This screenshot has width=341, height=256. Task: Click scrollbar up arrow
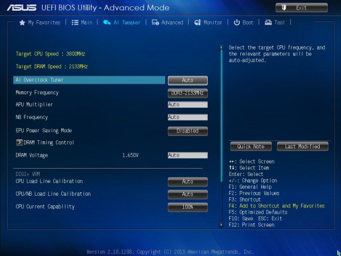click(x=221, y=47)
